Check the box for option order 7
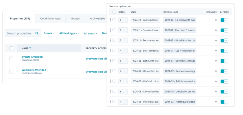Screen dimensions: 243x115 [x=114, y=81]
